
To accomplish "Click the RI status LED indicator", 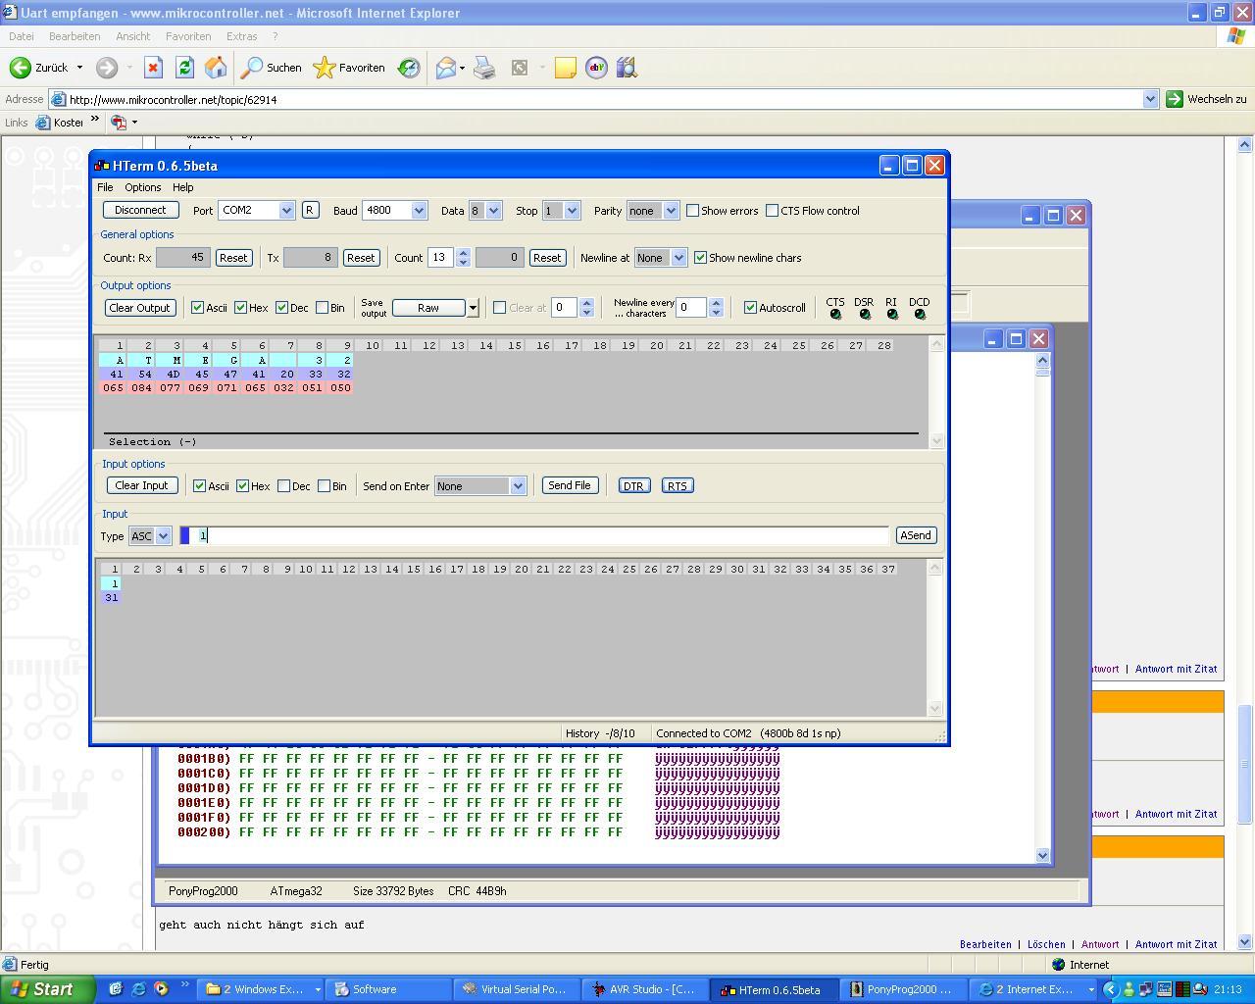I will [x=892, y=314].
